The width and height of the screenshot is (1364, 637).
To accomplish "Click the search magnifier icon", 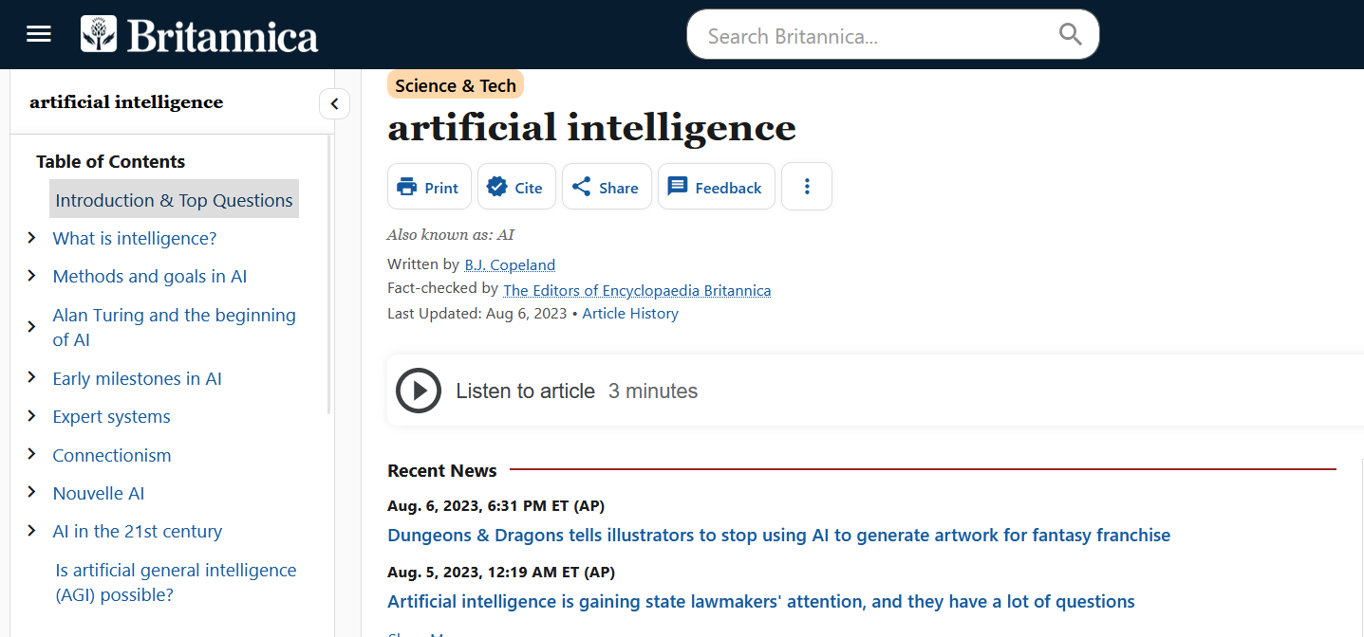I will click(1070, 35).
